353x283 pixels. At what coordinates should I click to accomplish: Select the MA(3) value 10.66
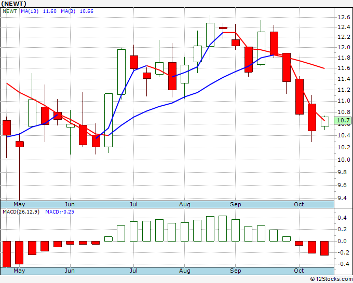point(87,11)
